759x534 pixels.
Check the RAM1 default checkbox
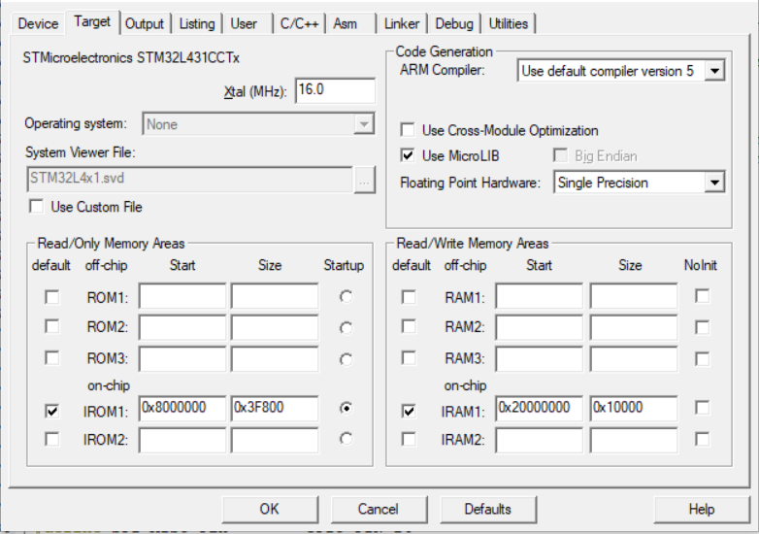point(409,297)
